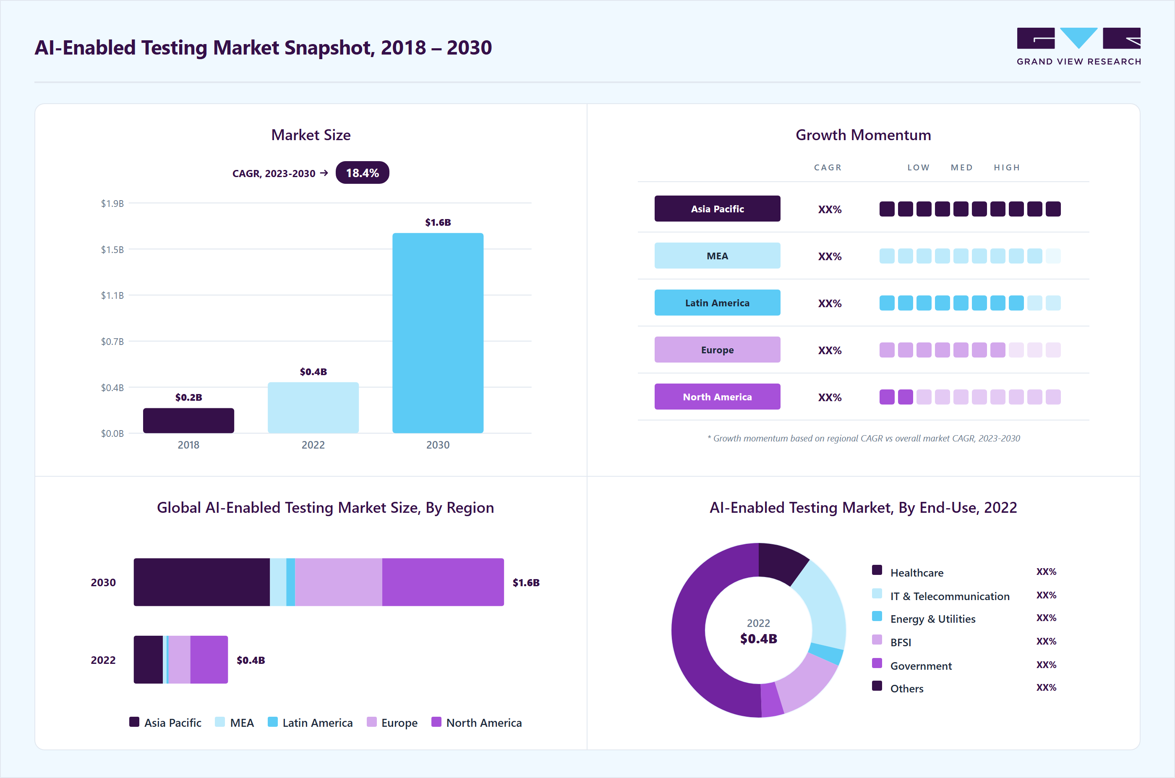Screen dimensions: 1175x778
Task: Click the $0.2B label above 2018 bar
Action: click(188, 397)
